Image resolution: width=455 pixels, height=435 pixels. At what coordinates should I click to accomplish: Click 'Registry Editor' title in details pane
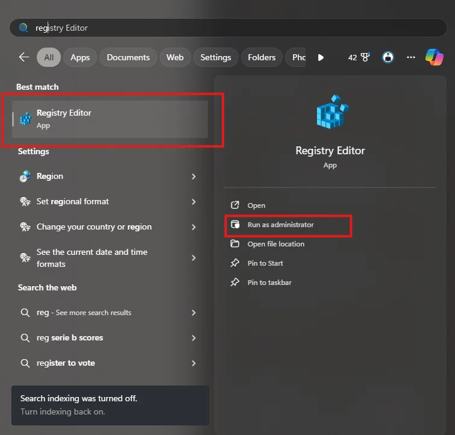tap(330, 151)
